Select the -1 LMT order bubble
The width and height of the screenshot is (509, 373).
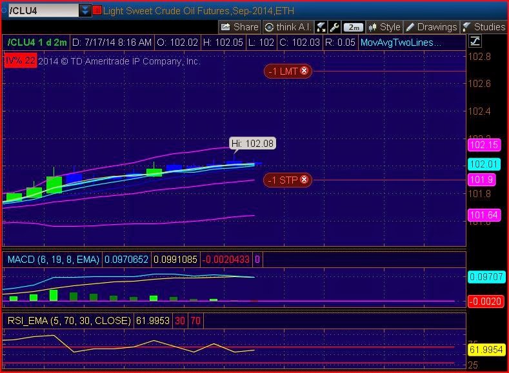click(x=288, y=72)
